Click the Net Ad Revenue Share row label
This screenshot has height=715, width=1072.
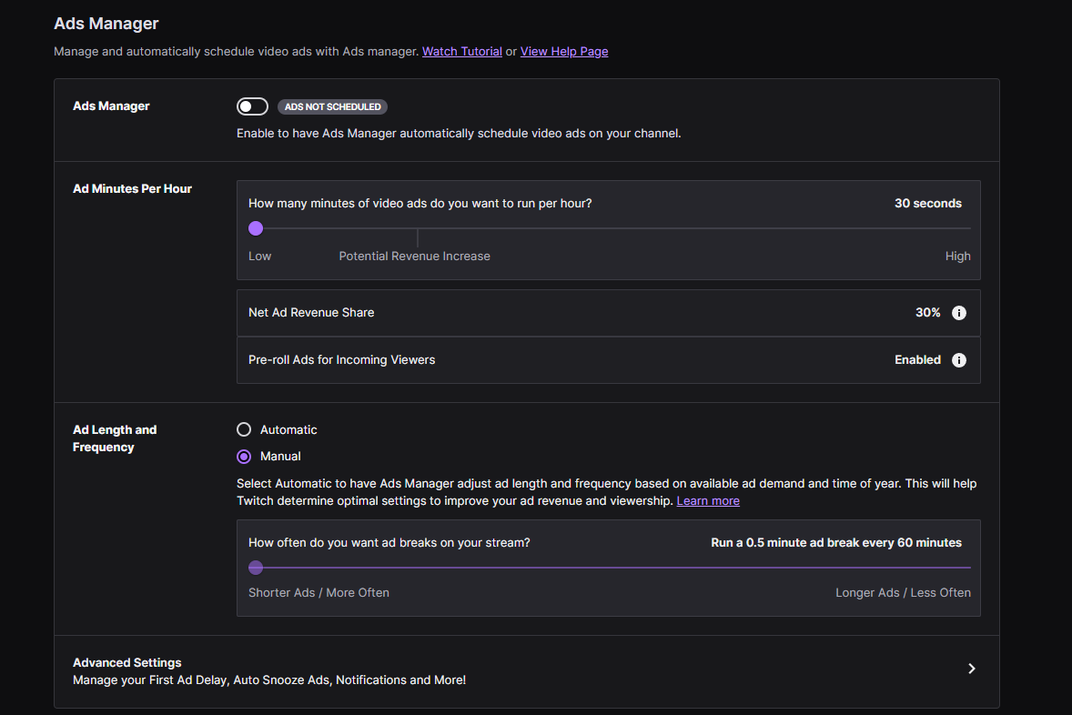(x=311, y=313)
